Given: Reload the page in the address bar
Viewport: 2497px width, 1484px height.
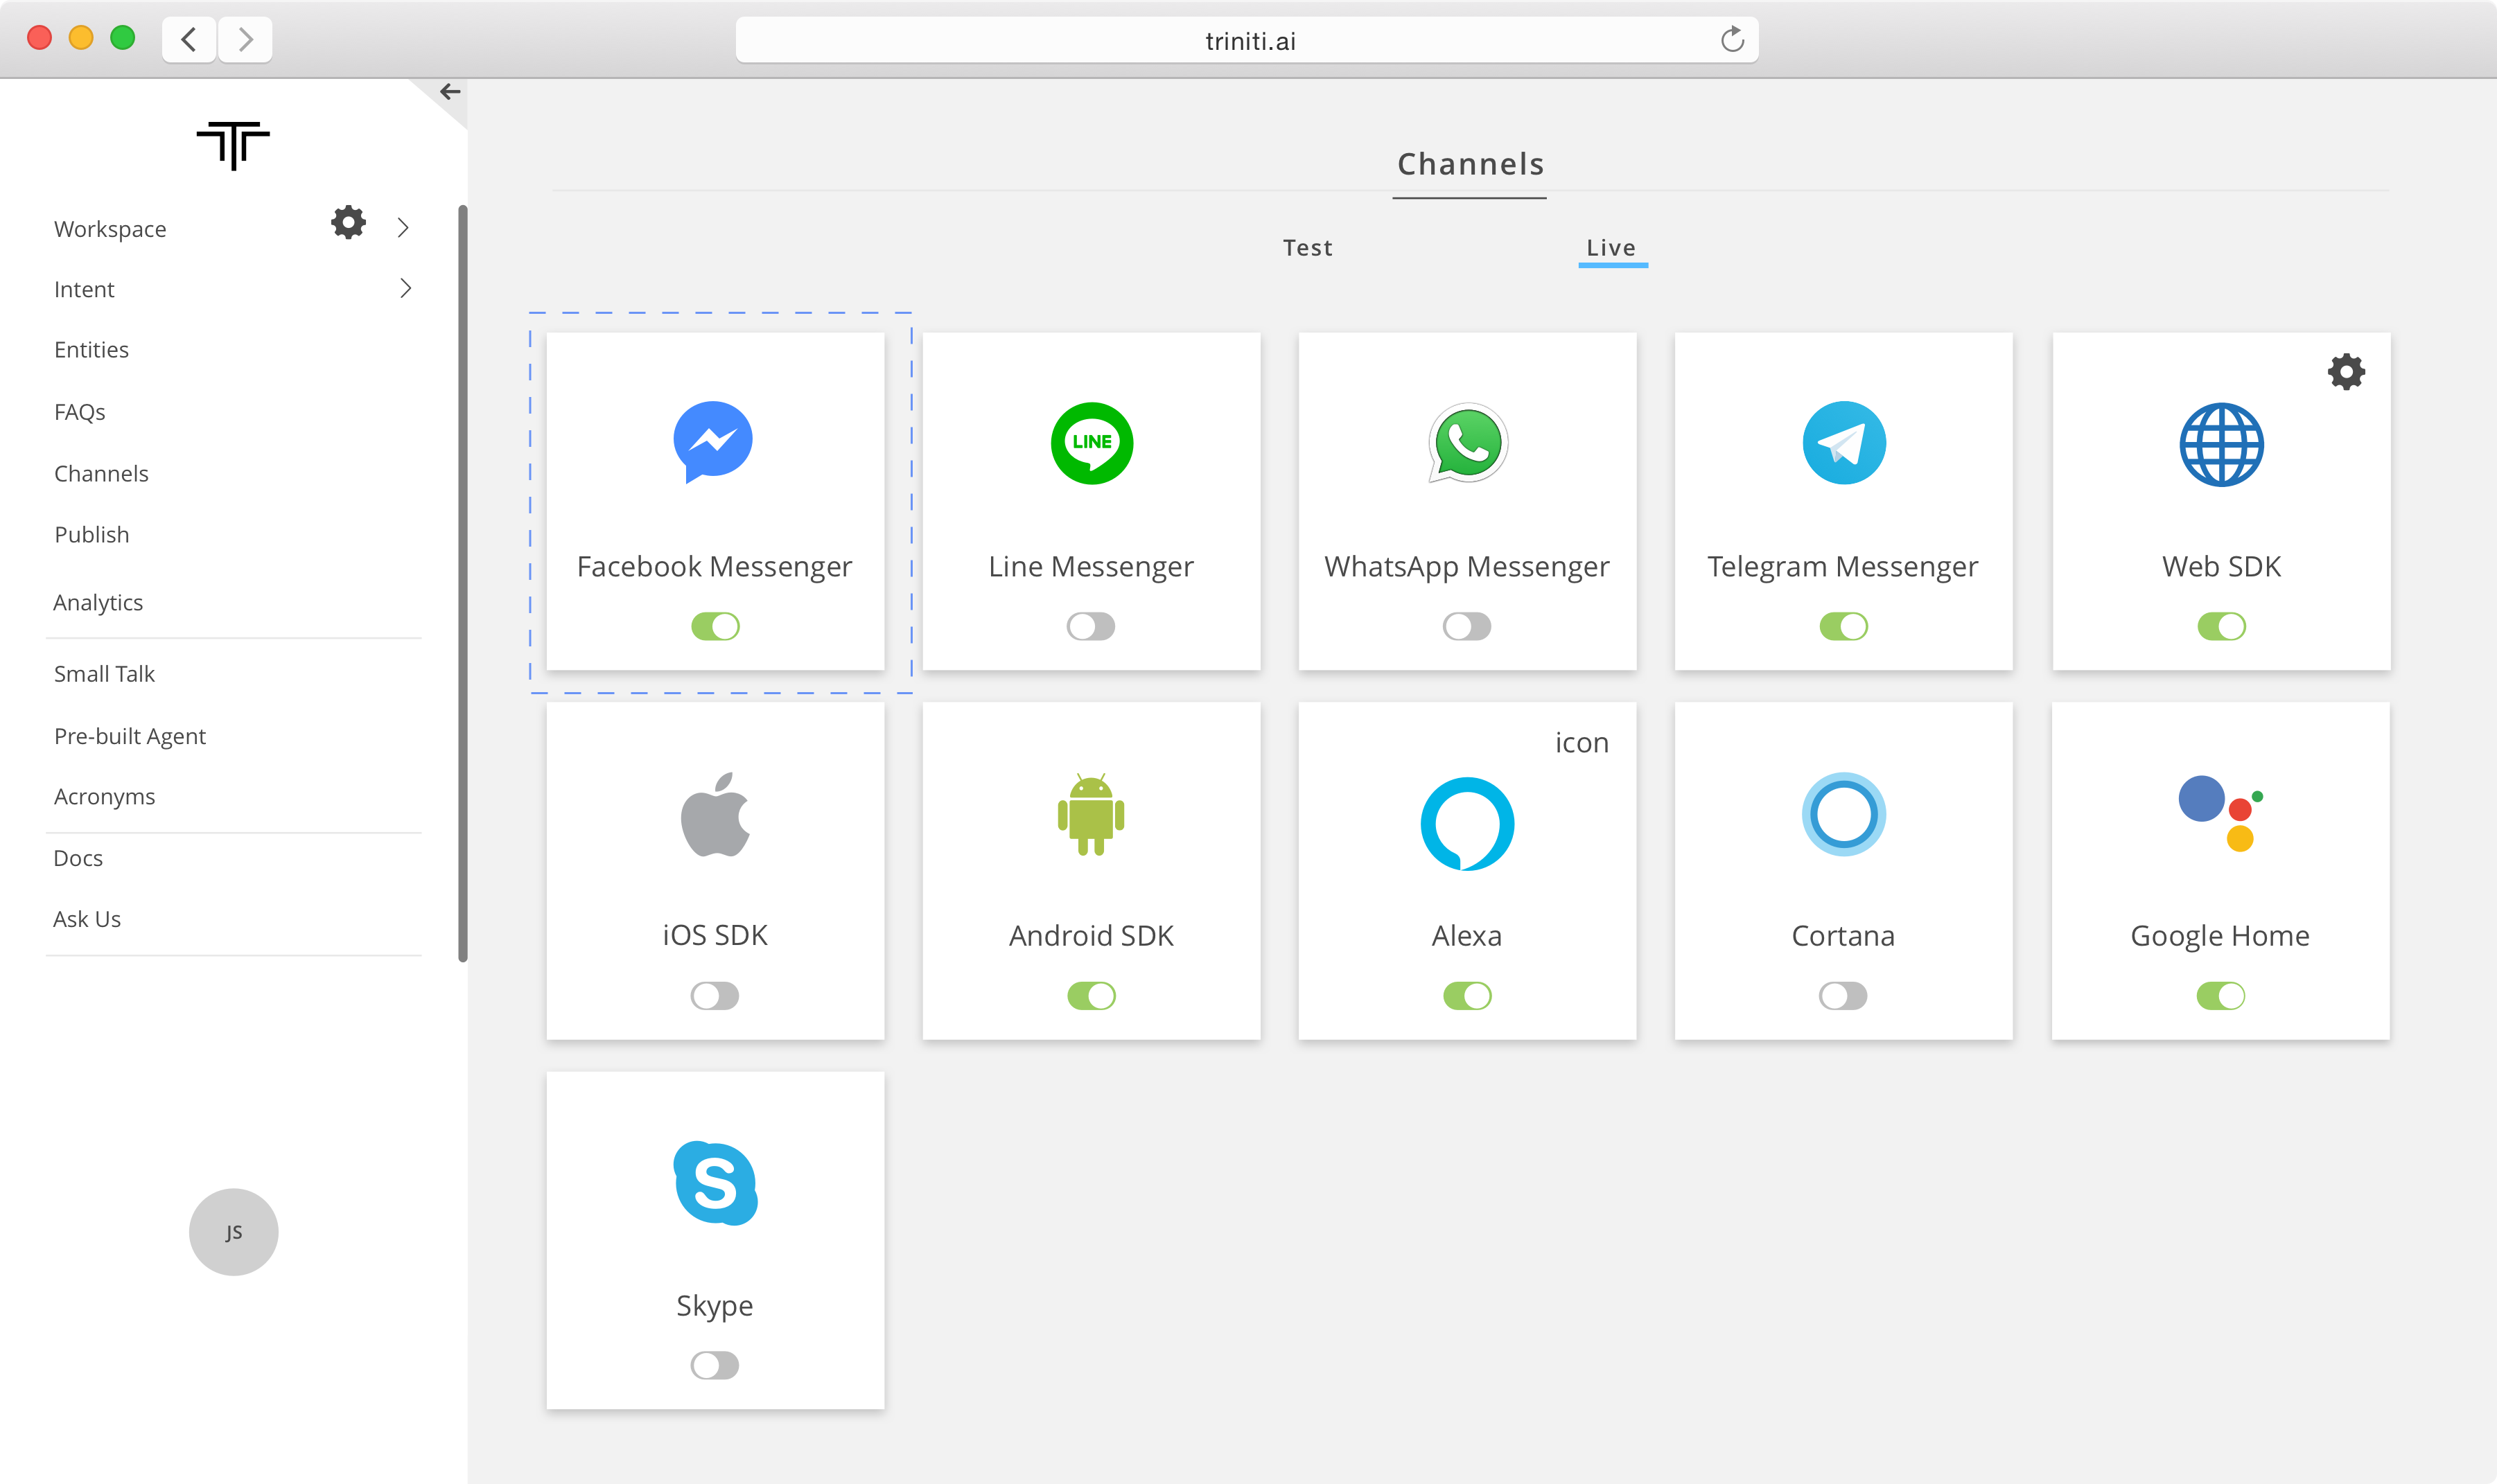Looking at the screenshot, I should [1732, 40].
